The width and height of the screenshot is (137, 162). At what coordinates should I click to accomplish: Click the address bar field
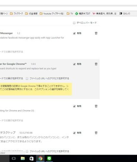(x=68, y=8)
